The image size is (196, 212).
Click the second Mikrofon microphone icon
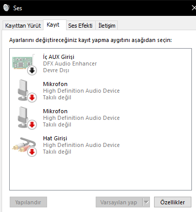pos(23,117)
